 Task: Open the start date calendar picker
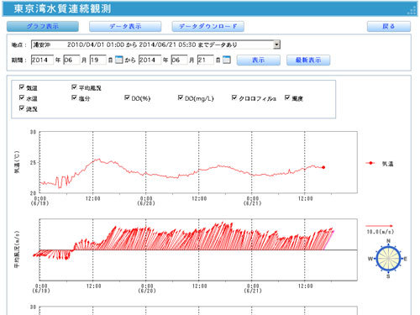[119, 60]
